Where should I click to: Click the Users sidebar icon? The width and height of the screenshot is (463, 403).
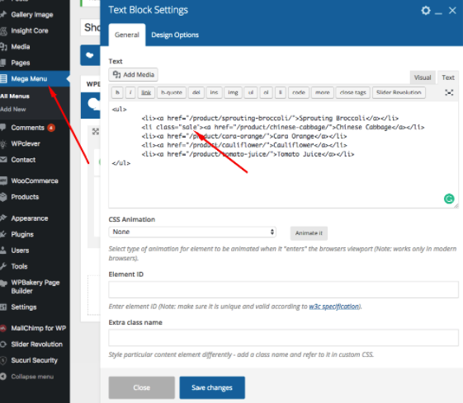[3, 251]
